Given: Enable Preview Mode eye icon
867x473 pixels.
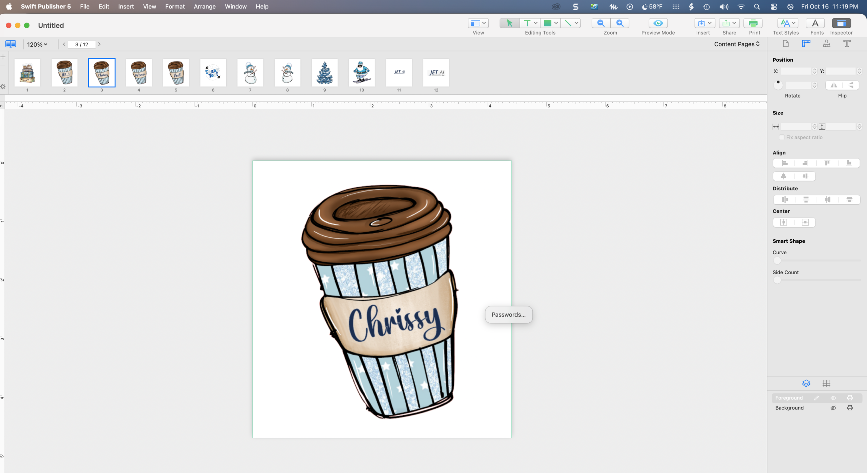Looking at the screenshot, I should click(x=658, y=23).
